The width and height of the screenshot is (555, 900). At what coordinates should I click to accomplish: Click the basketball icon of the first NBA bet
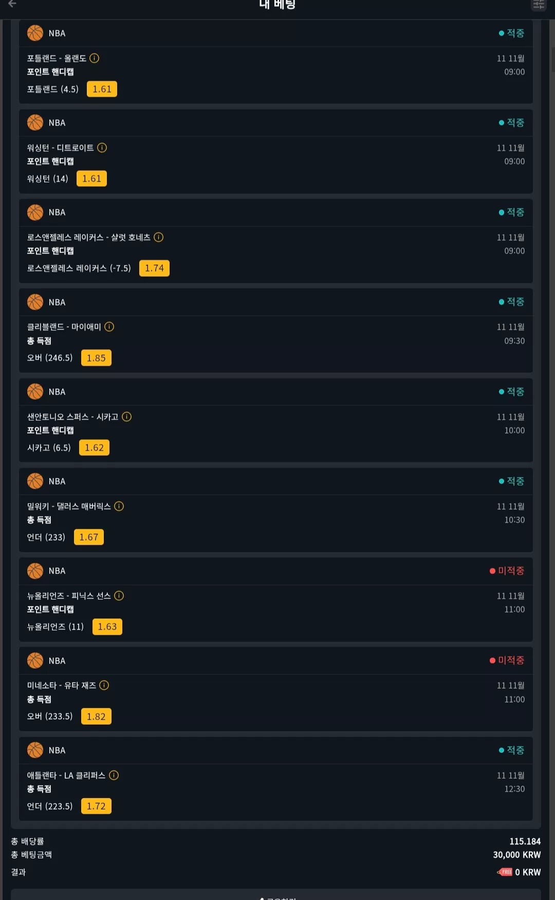[x=35, y=33]
